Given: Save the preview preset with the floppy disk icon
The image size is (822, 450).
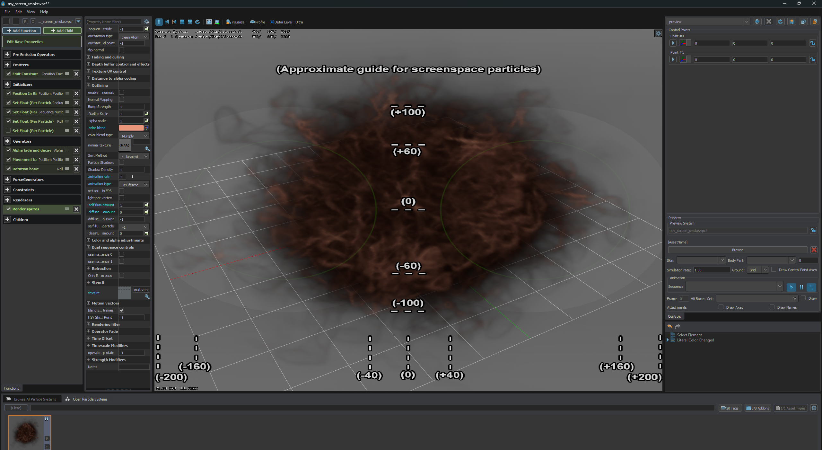Looking at the screenshot, I should click(792, 22).
